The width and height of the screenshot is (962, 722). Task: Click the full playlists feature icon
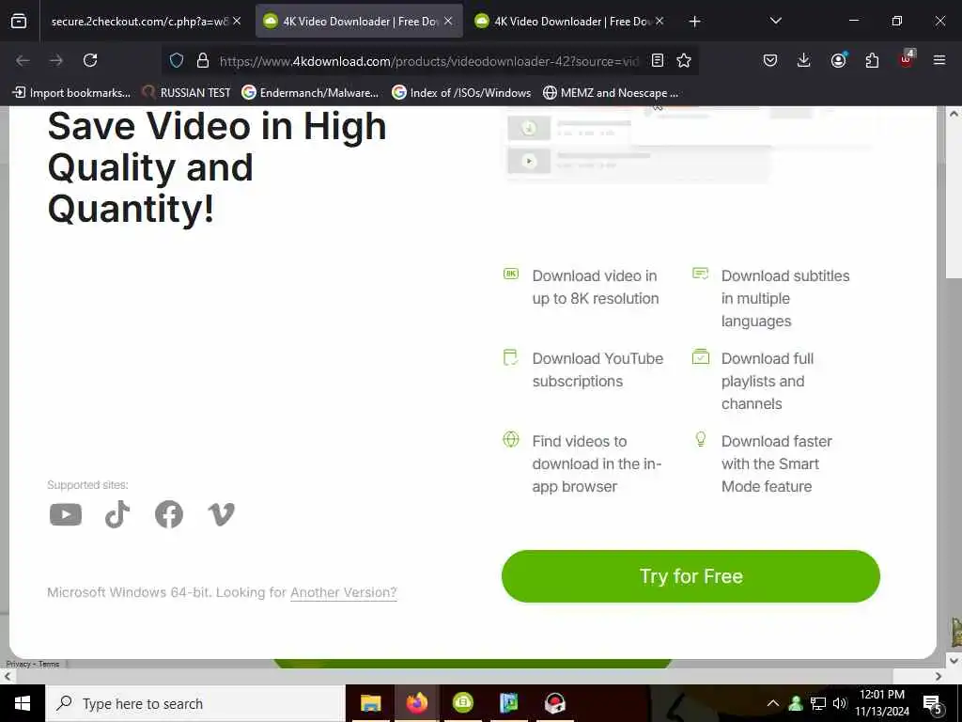click(701, 356)
